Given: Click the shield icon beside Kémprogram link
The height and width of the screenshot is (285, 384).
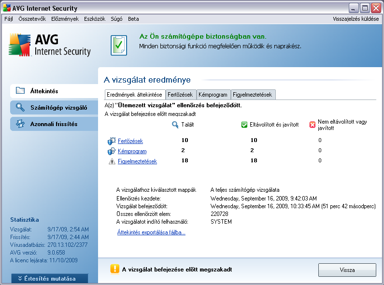Looking at the screenshot, I should tap(112, 151).
